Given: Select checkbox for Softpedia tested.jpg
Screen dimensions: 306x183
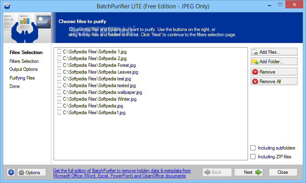Looking at the screenshot, I should pyautogui.click(x=59, y=85).
